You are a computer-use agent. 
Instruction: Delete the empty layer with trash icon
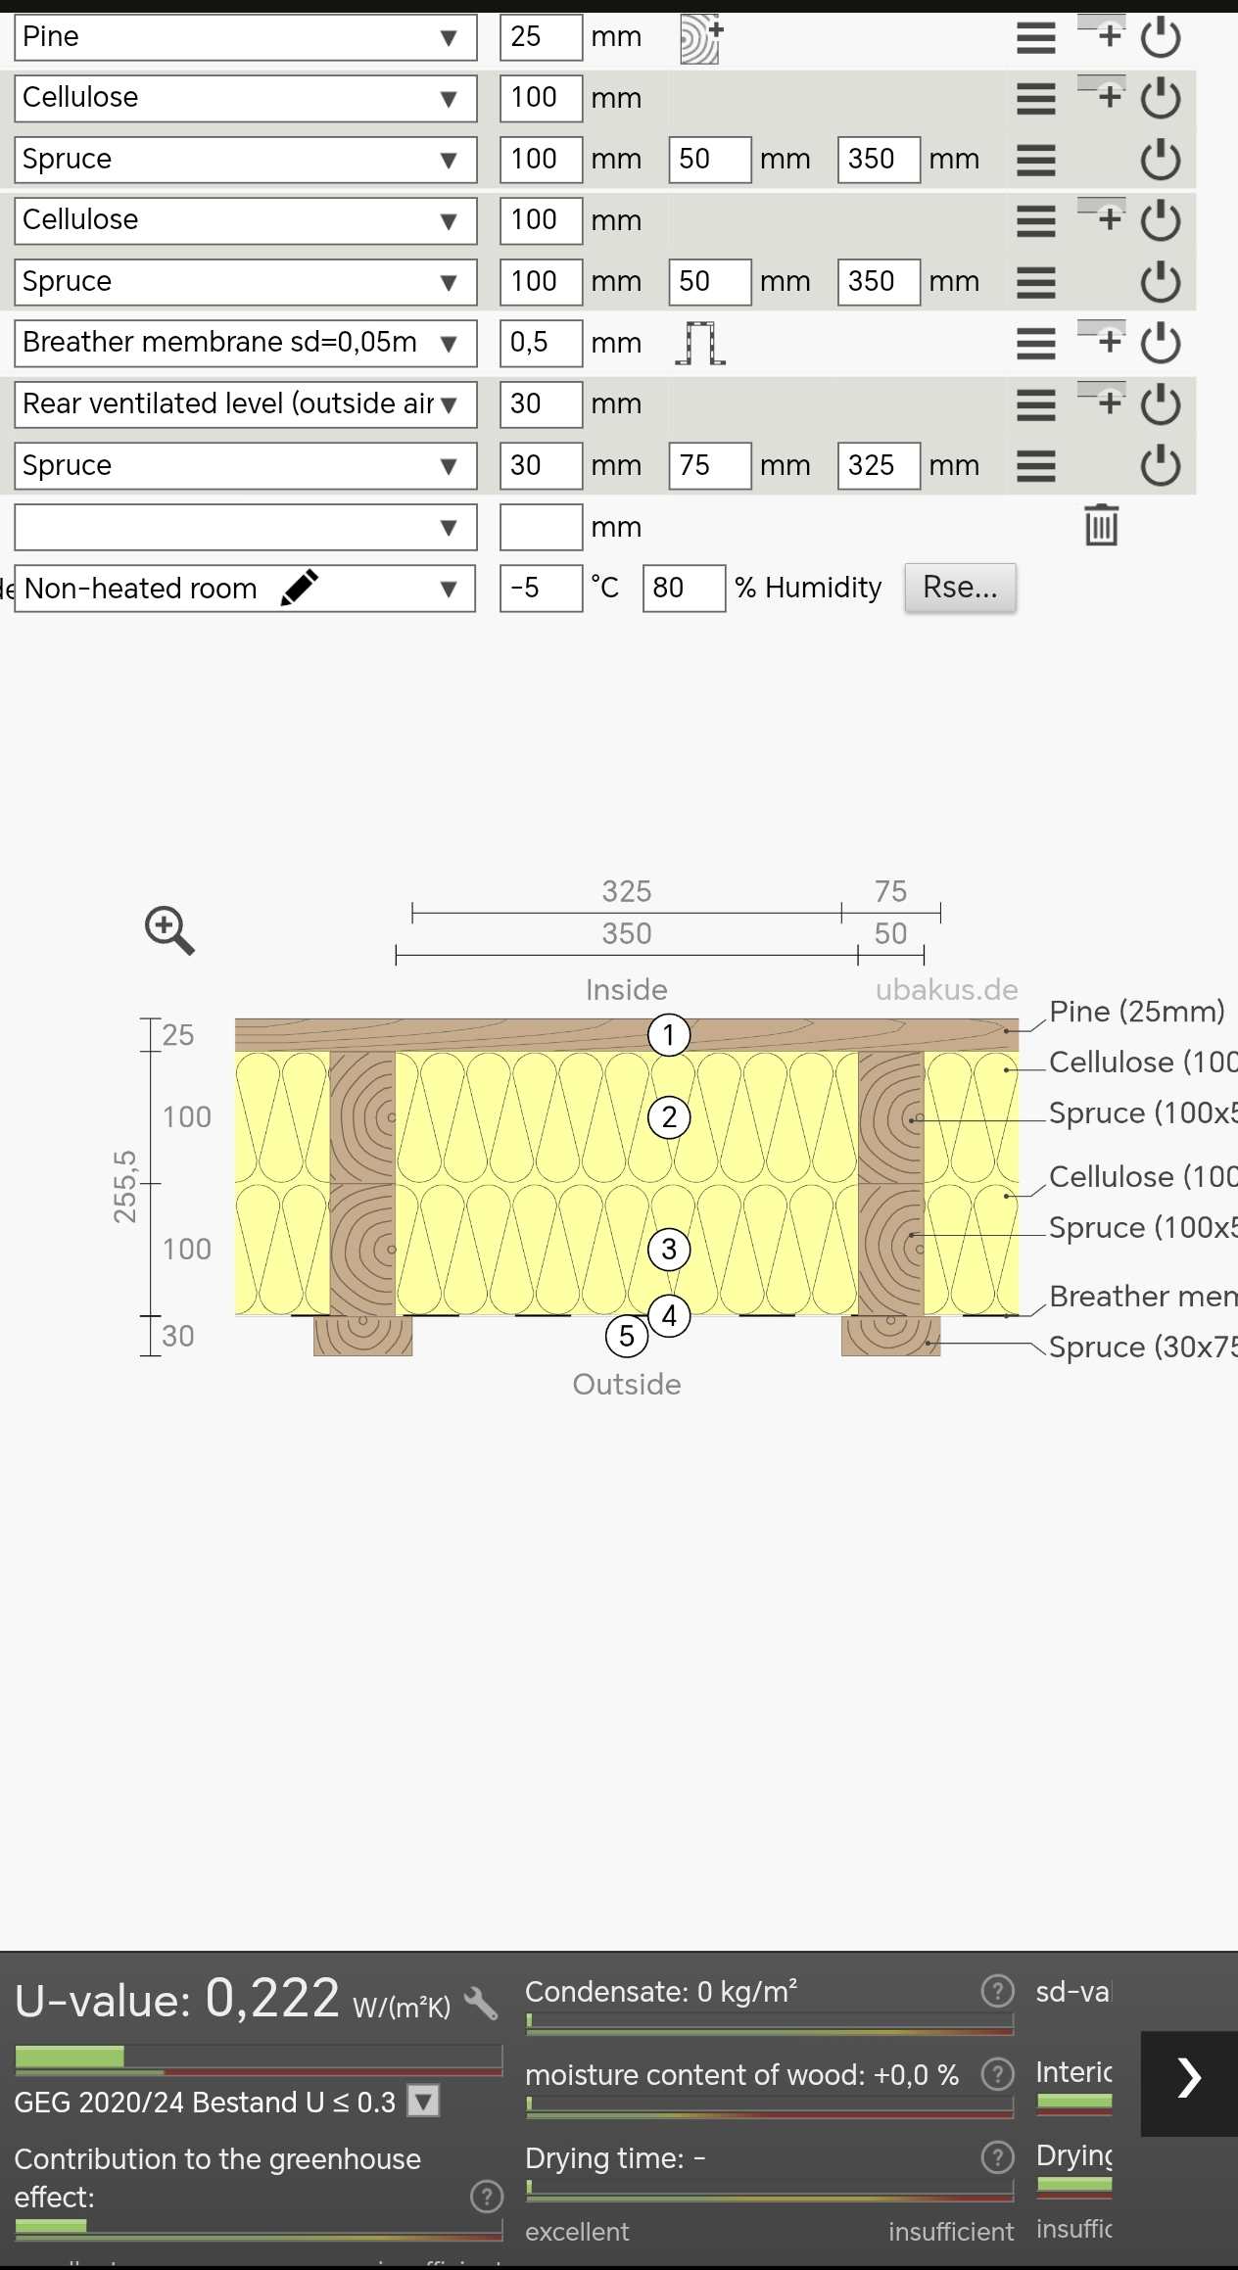pyautogui.click(x=1101, y=526)
